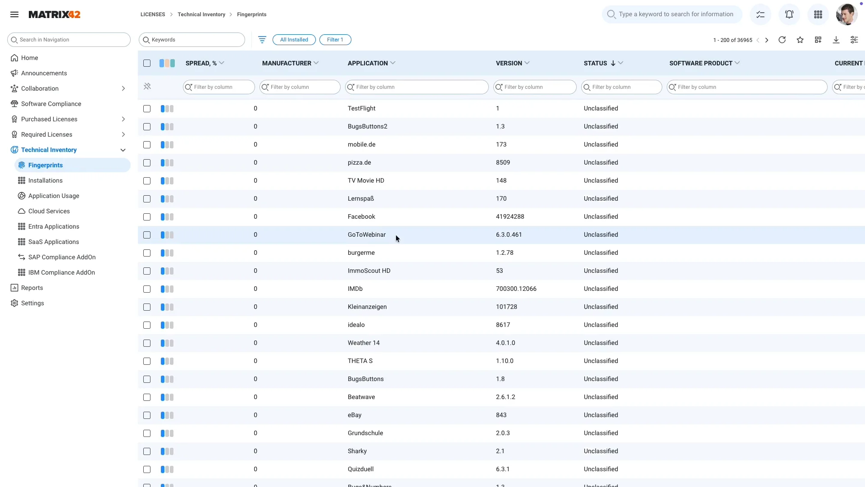This screenshot has width=865, height=487.
Task: Focus the global keyword search box
Action: click(x=672, y=14)
